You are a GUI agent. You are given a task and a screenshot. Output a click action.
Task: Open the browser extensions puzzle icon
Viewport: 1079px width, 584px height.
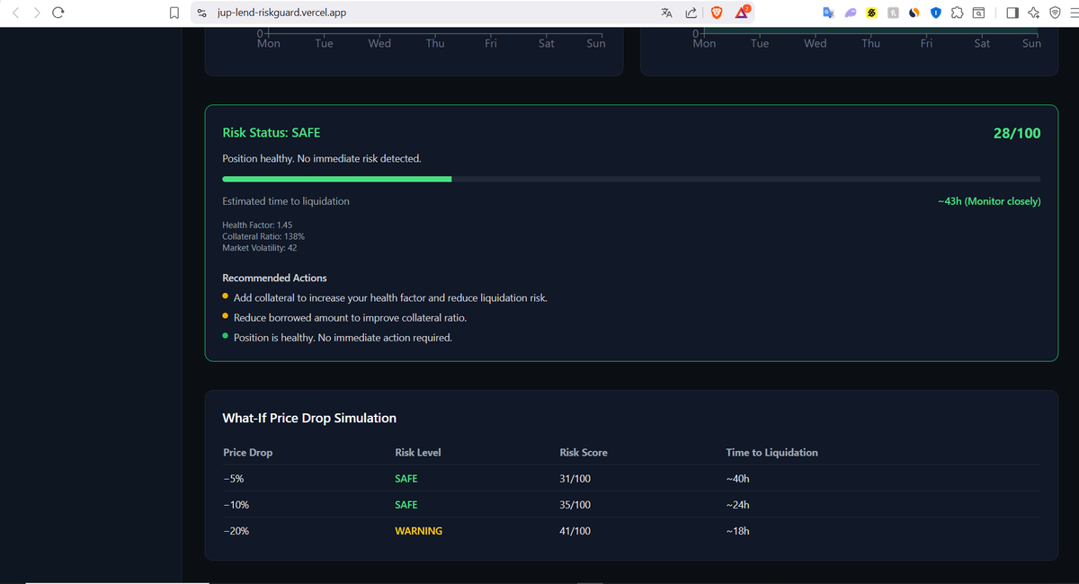956,13
